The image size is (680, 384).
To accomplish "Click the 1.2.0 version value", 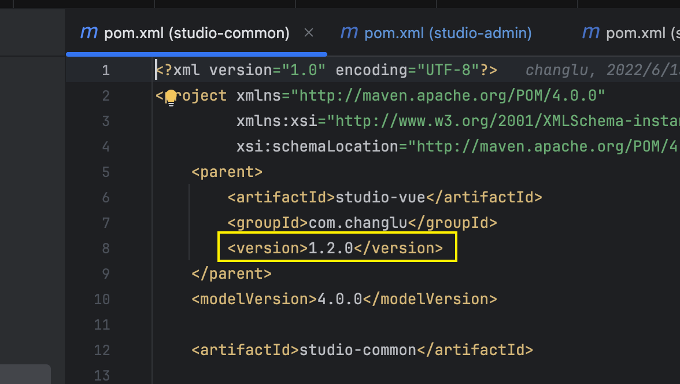I will tap(331, 248).
